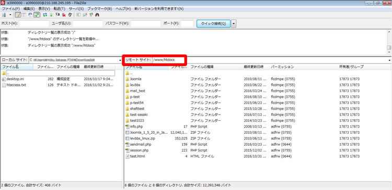This screenshot has width=392, height=190.
Task: Open the Site Manager icon
Action: point(4,15)
